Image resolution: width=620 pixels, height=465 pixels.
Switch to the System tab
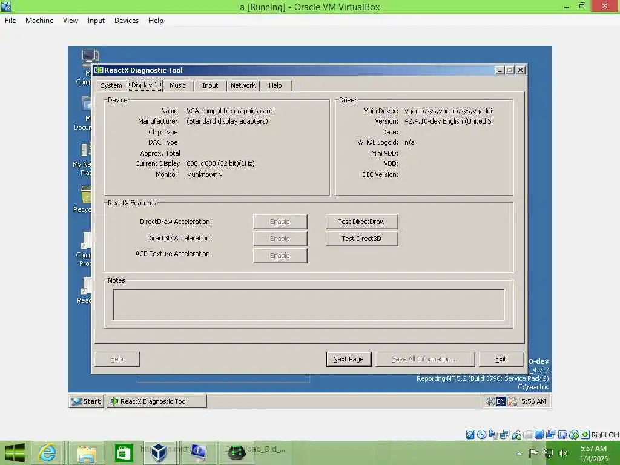coord(111,85)
